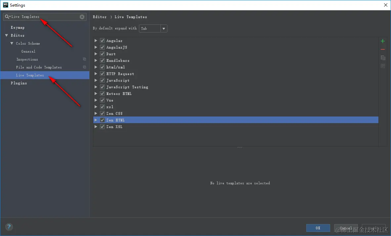Image resolution: width=391 pixels, height=236 pixels.
Task: Click the project-level icon beside Inspections
Action: 85,59
